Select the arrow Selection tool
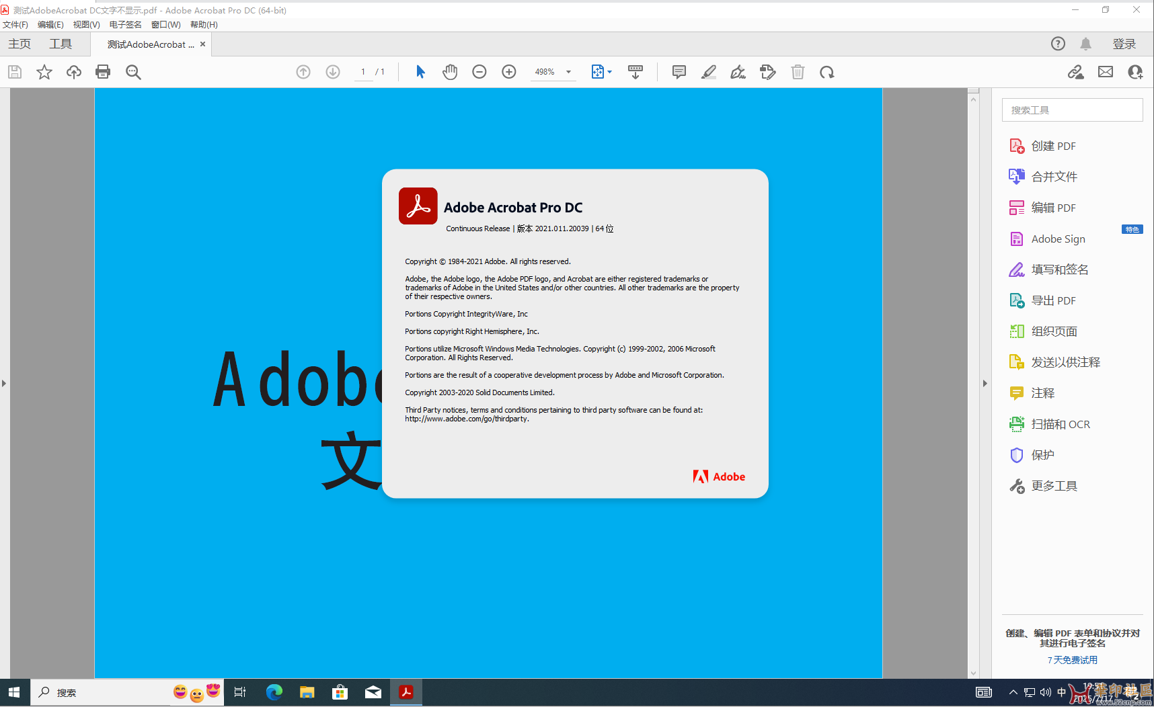This screenshot has width=1154, height=707. (420, 72)
